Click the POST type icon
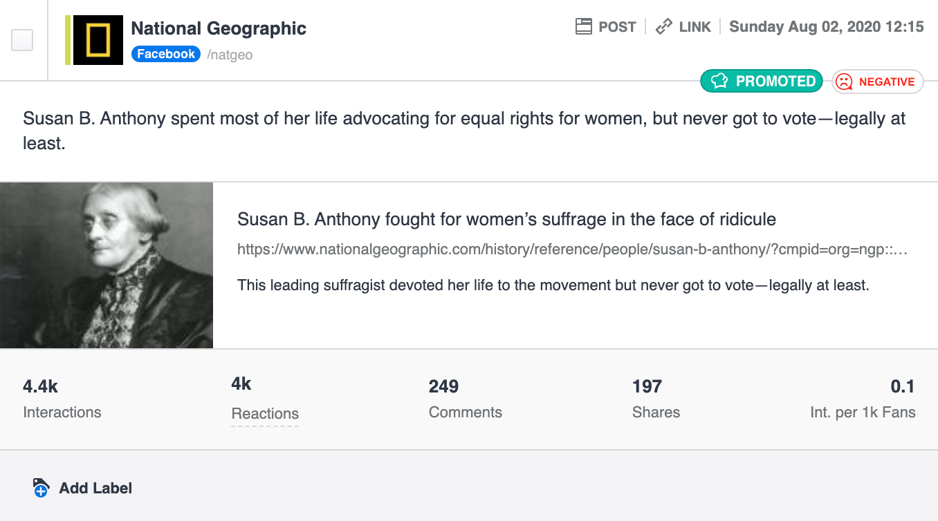The width and height of the screenshot is (938, 521). click(x=584, y=27)
